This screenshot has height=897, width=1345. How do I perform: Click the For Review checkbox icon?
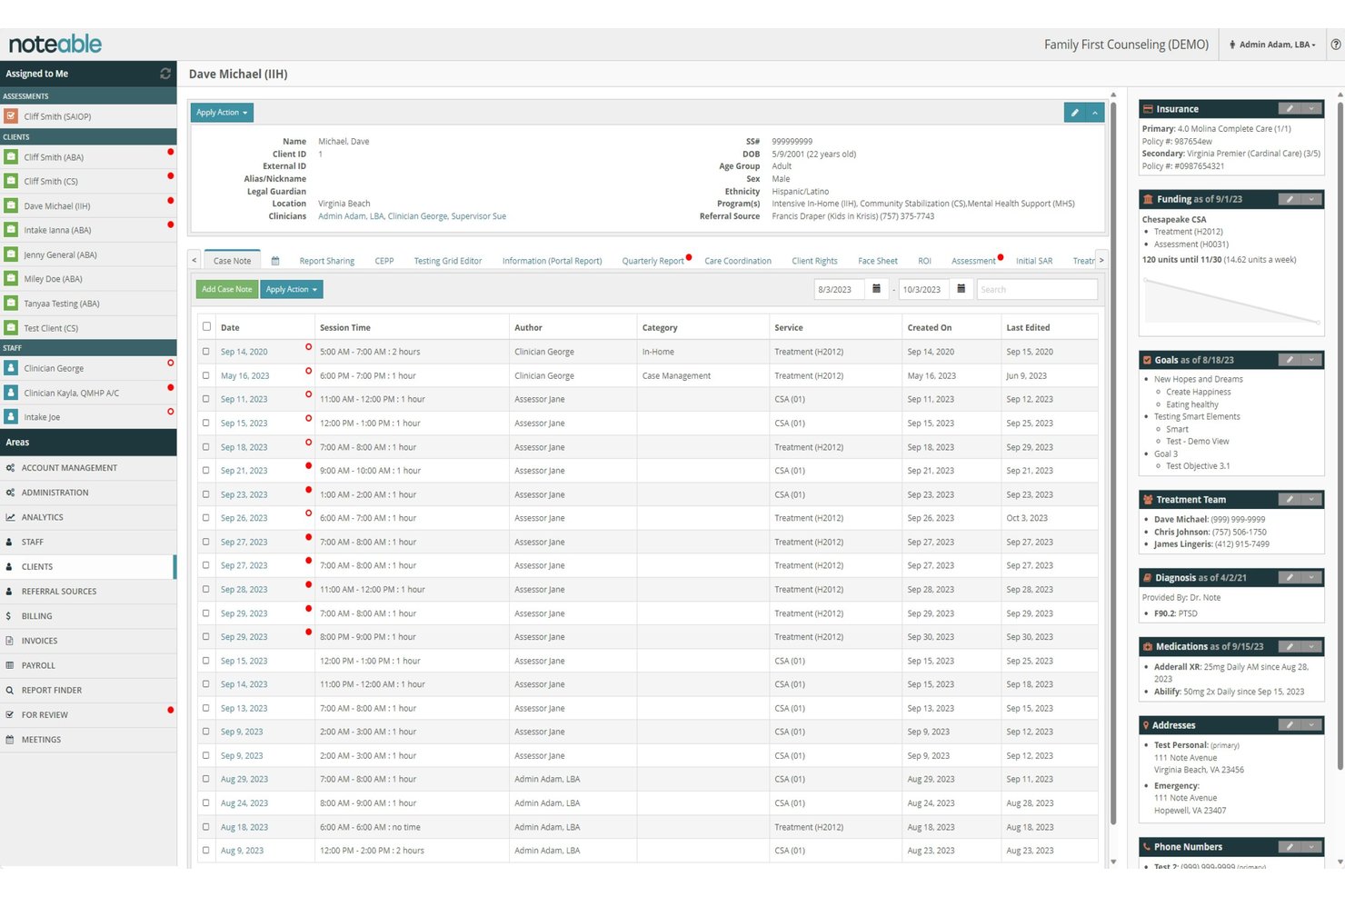(x=10, y=715)
